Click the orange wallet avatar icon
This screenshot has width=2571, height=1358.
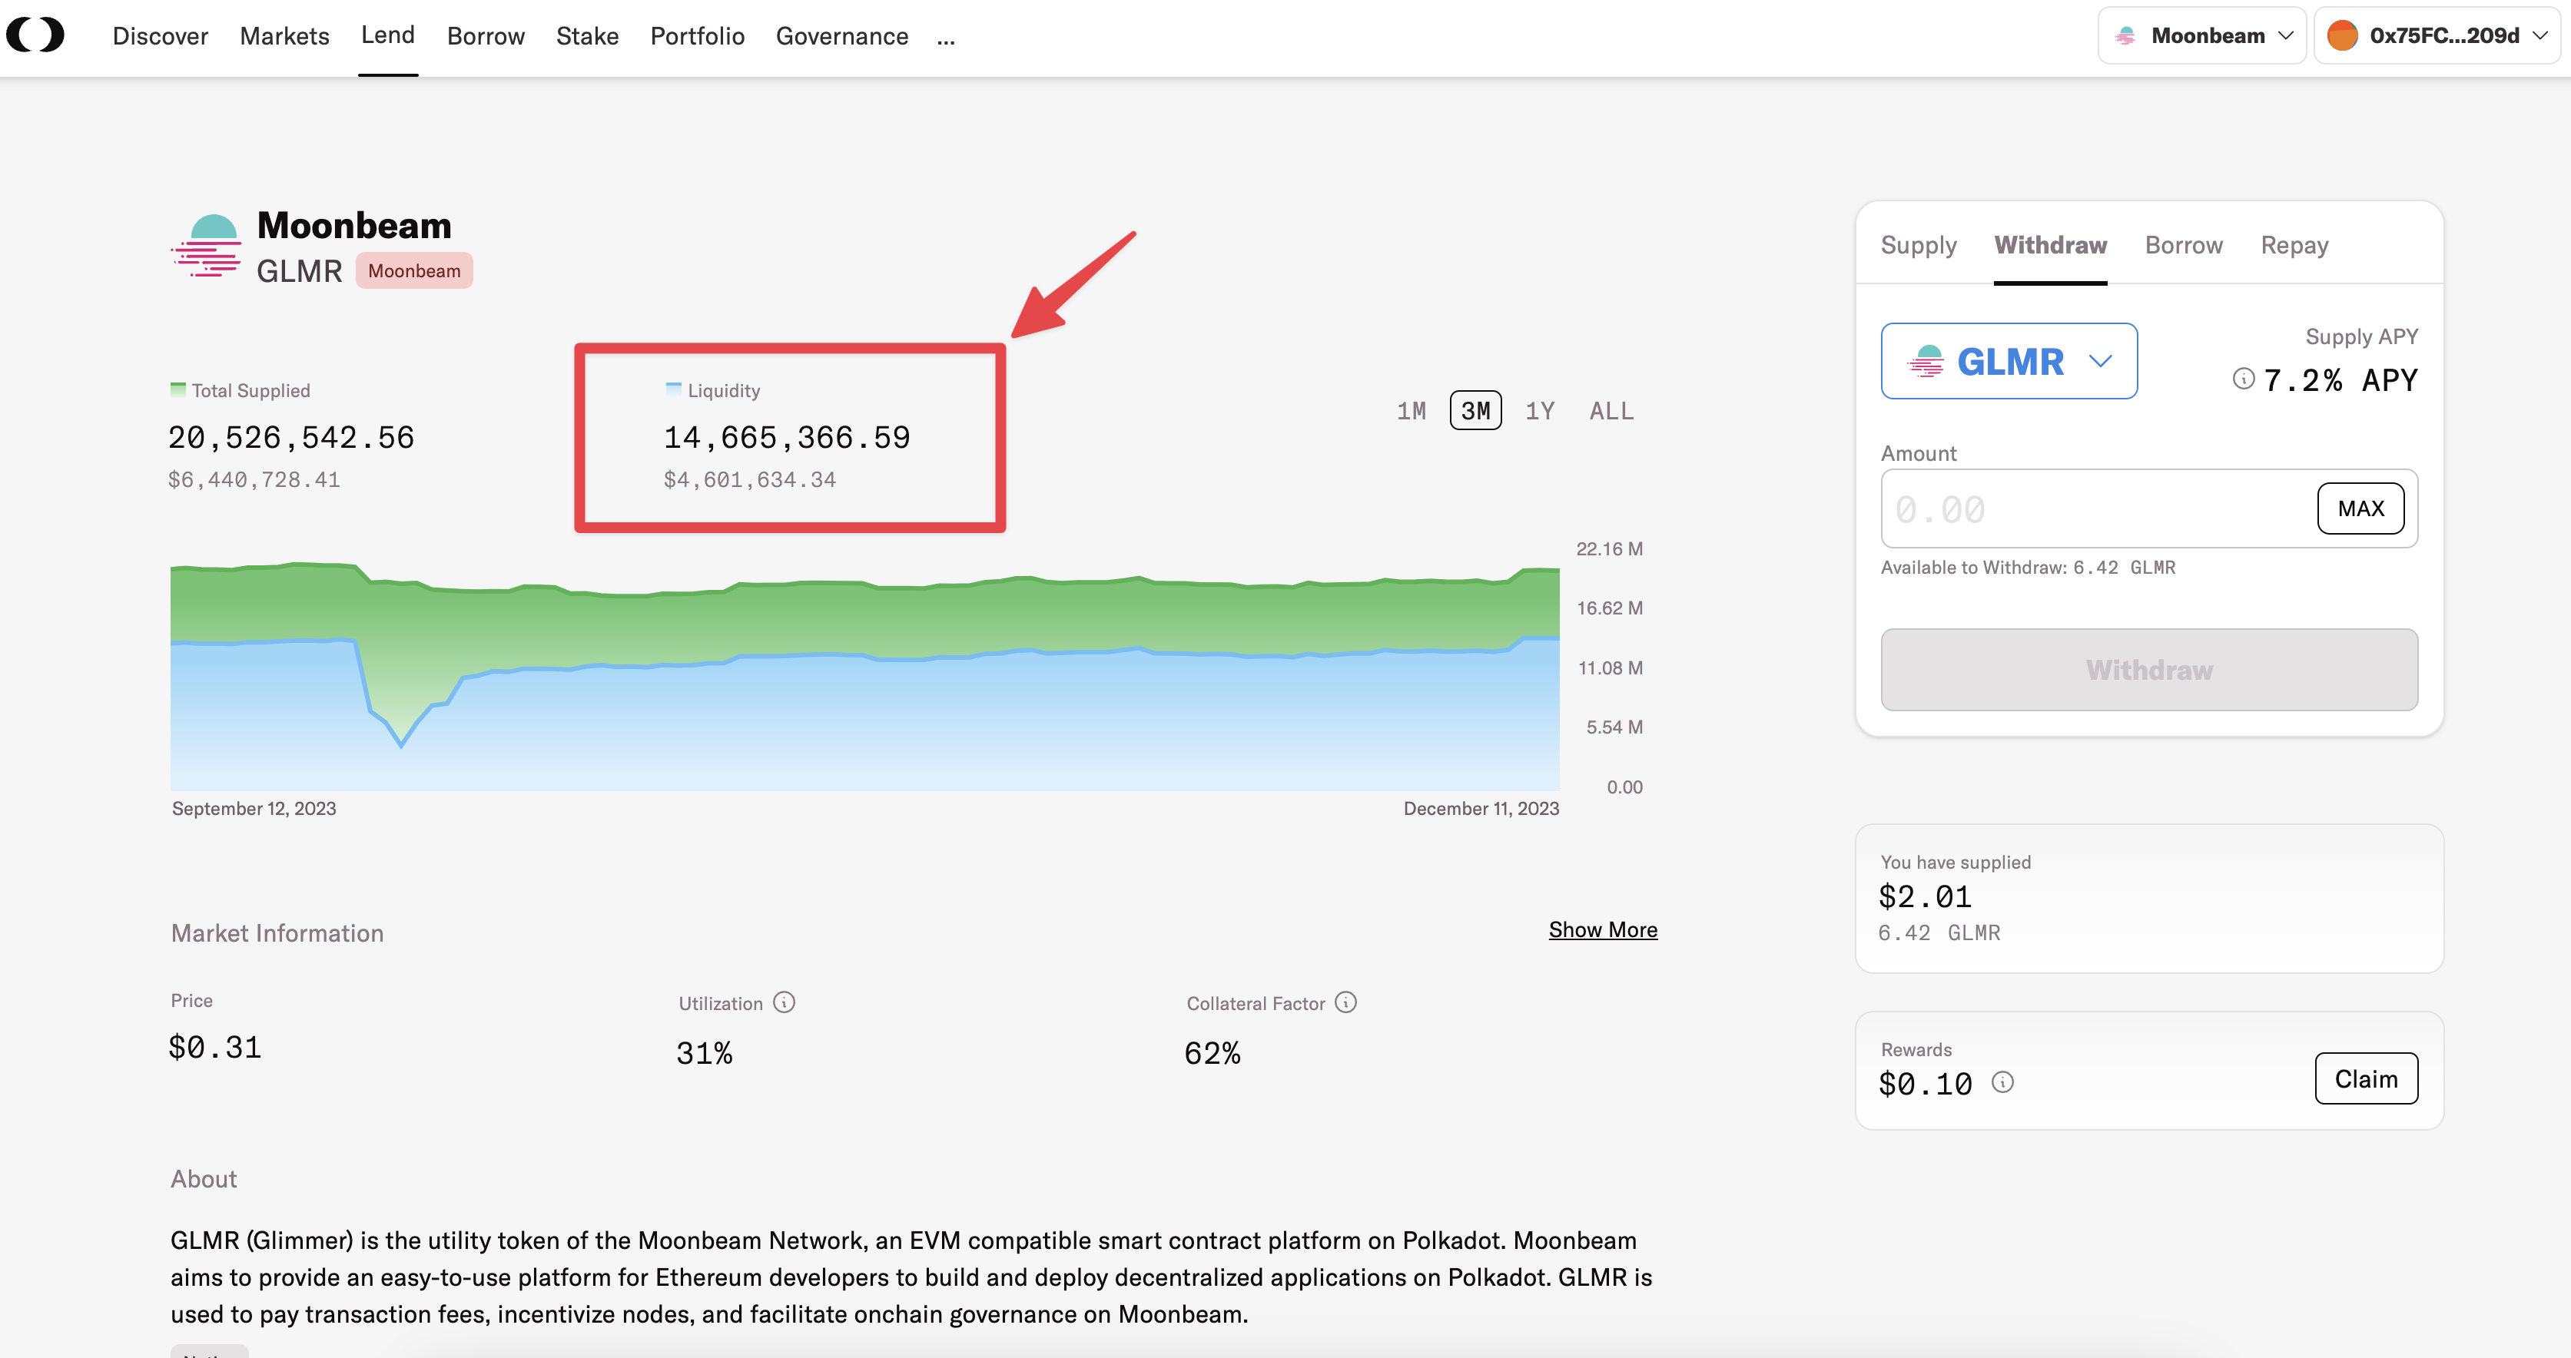click(2341, 36)
